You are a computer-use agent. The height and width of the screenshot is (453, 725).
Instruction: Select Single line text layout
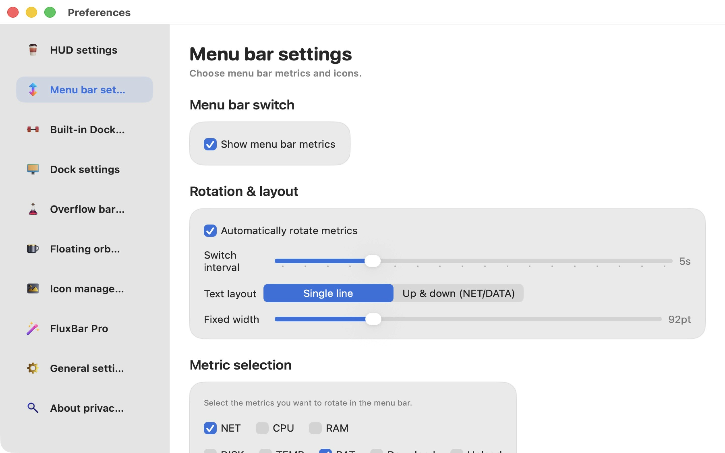click(328, 293)
